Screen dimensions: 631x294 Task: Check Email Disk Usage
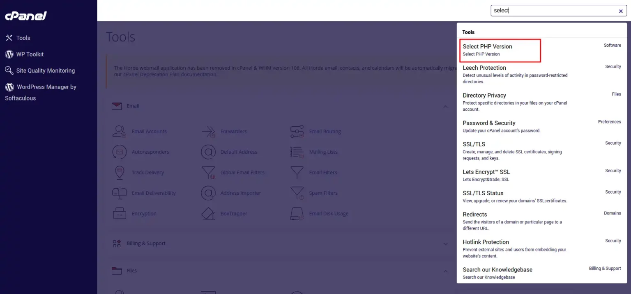click(329, 213)
